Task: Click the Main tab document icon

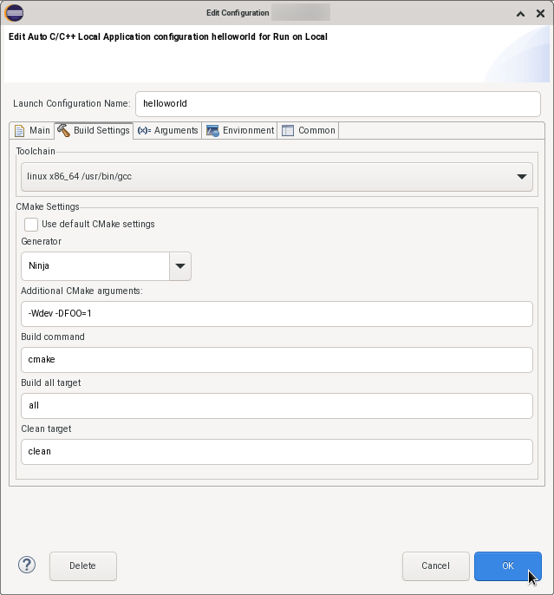Action: [x=19, y=130]
